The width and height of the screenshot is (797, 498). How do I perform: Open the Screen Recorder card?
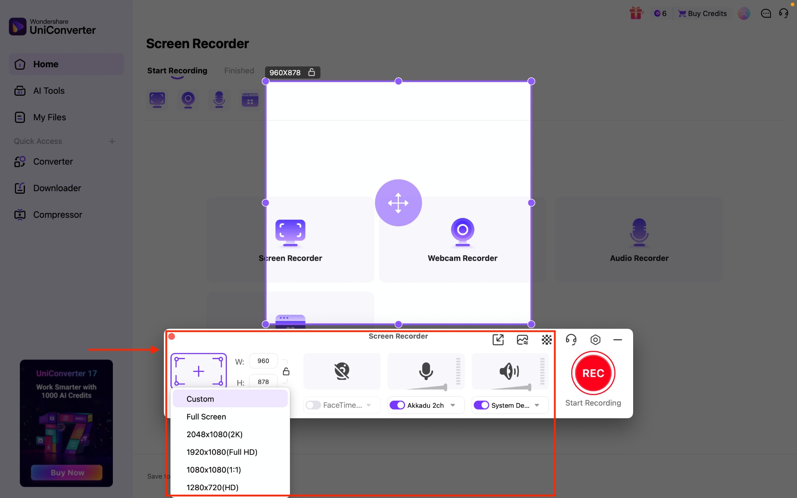(290, 239)
